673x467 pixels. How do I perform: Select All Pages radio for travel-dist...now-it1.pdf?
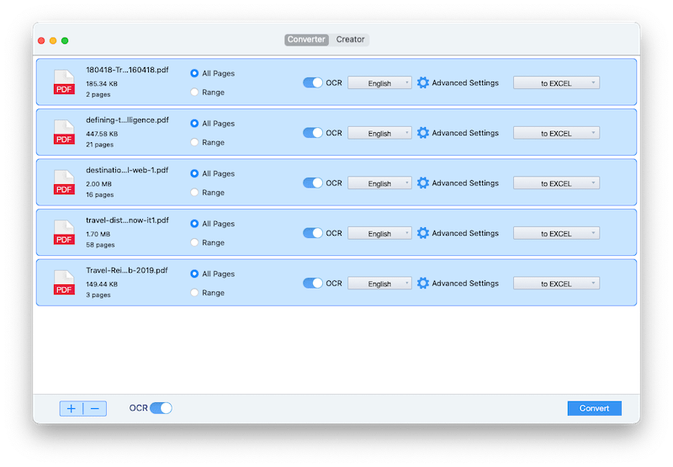195,224
